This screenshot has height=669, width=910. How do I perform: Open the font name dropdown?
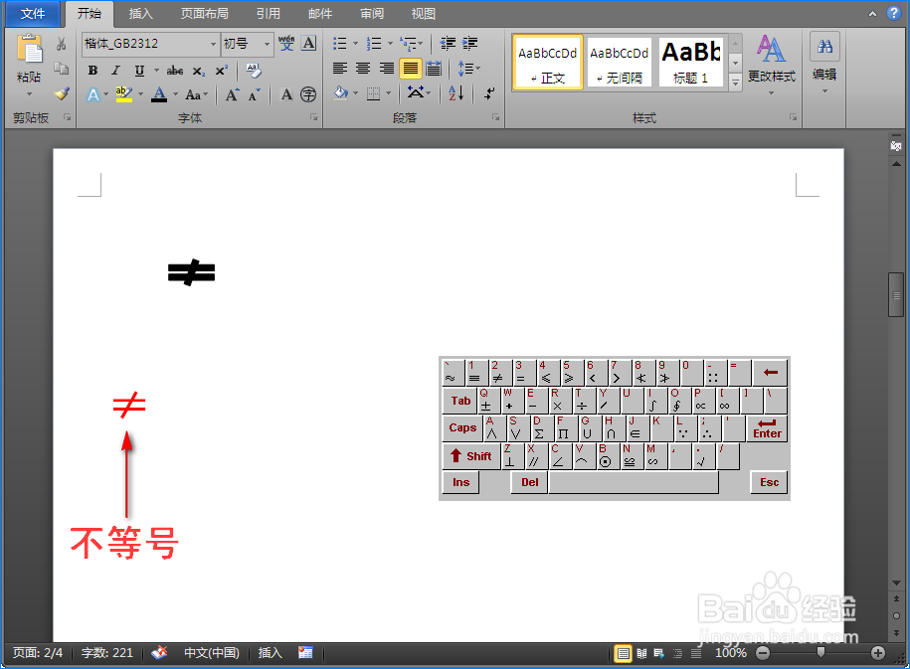[213, 44]
